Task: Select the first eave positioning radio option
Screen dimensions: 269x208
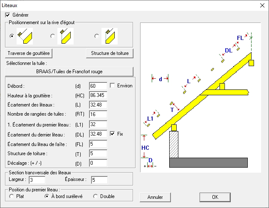Action: pos(12,36)
